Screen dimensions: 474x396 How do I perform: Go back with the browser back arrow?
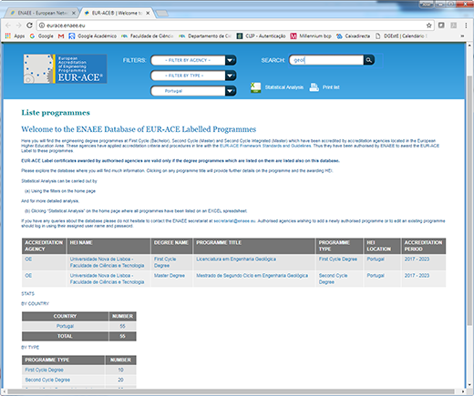[8, 25]
